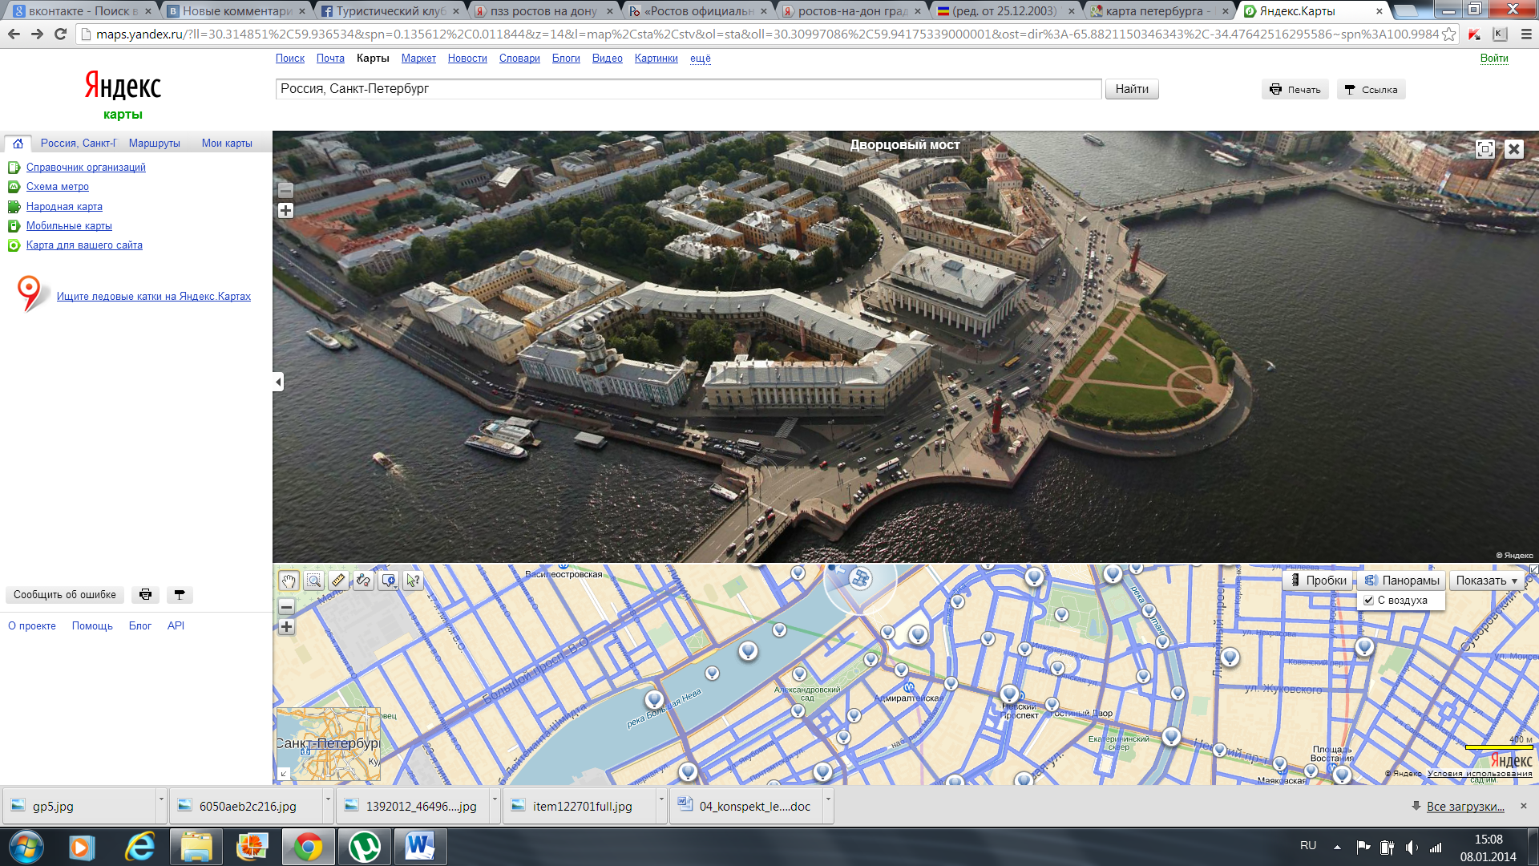Screen dimensions: 1539x866
Task: Open the ice rinks promo link
Action: (154, 297)
